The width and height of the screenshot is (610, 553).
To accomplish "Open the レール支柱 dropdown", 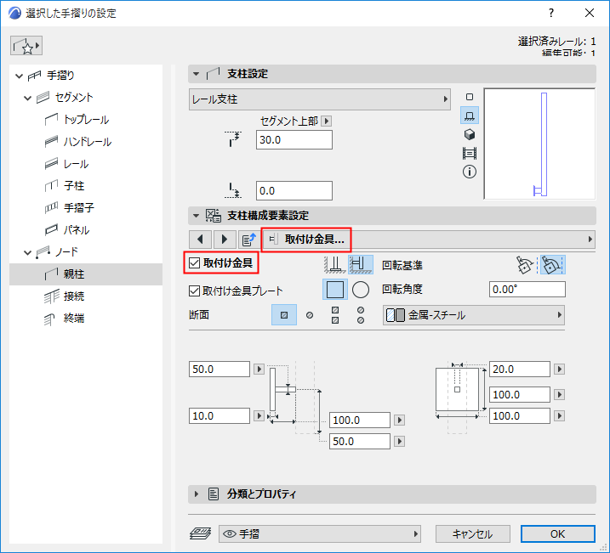I will (320, 99).
